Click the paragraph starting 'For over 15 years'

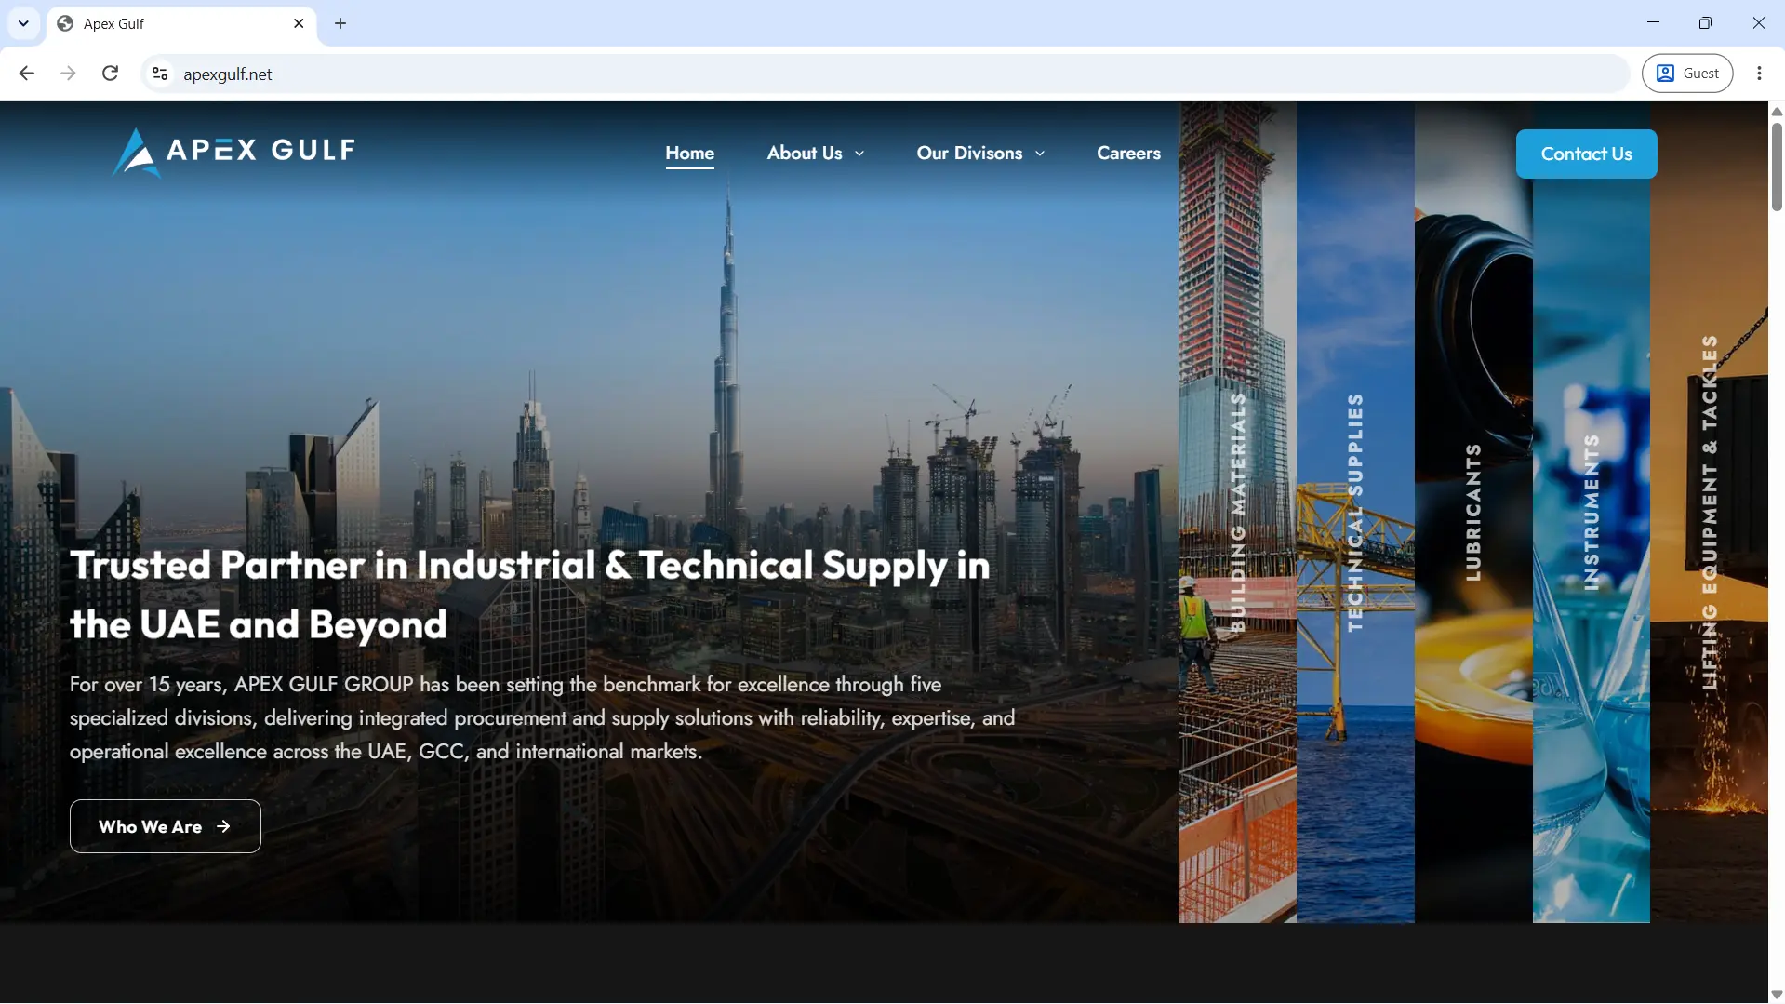pyautogui.click(x=542, y=717)
